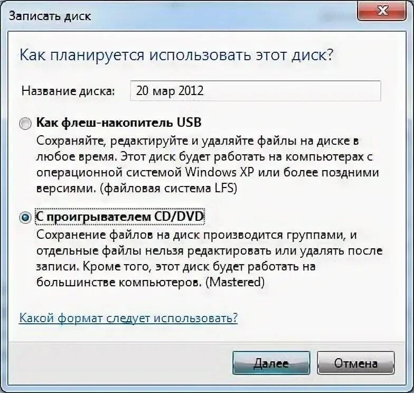
Task: Click the line starting Сохранение файлов на диск
Action: 196,235
